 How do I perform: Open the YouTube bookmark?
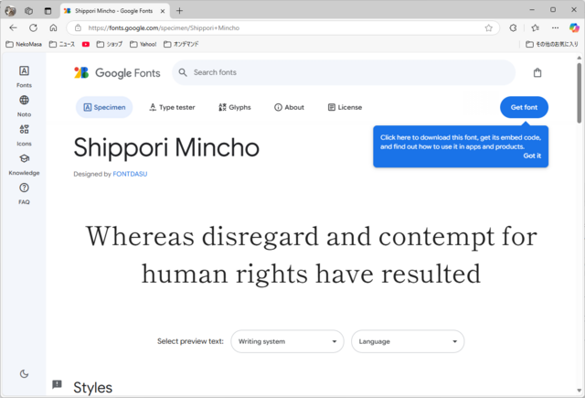click(x=86, y=44)
